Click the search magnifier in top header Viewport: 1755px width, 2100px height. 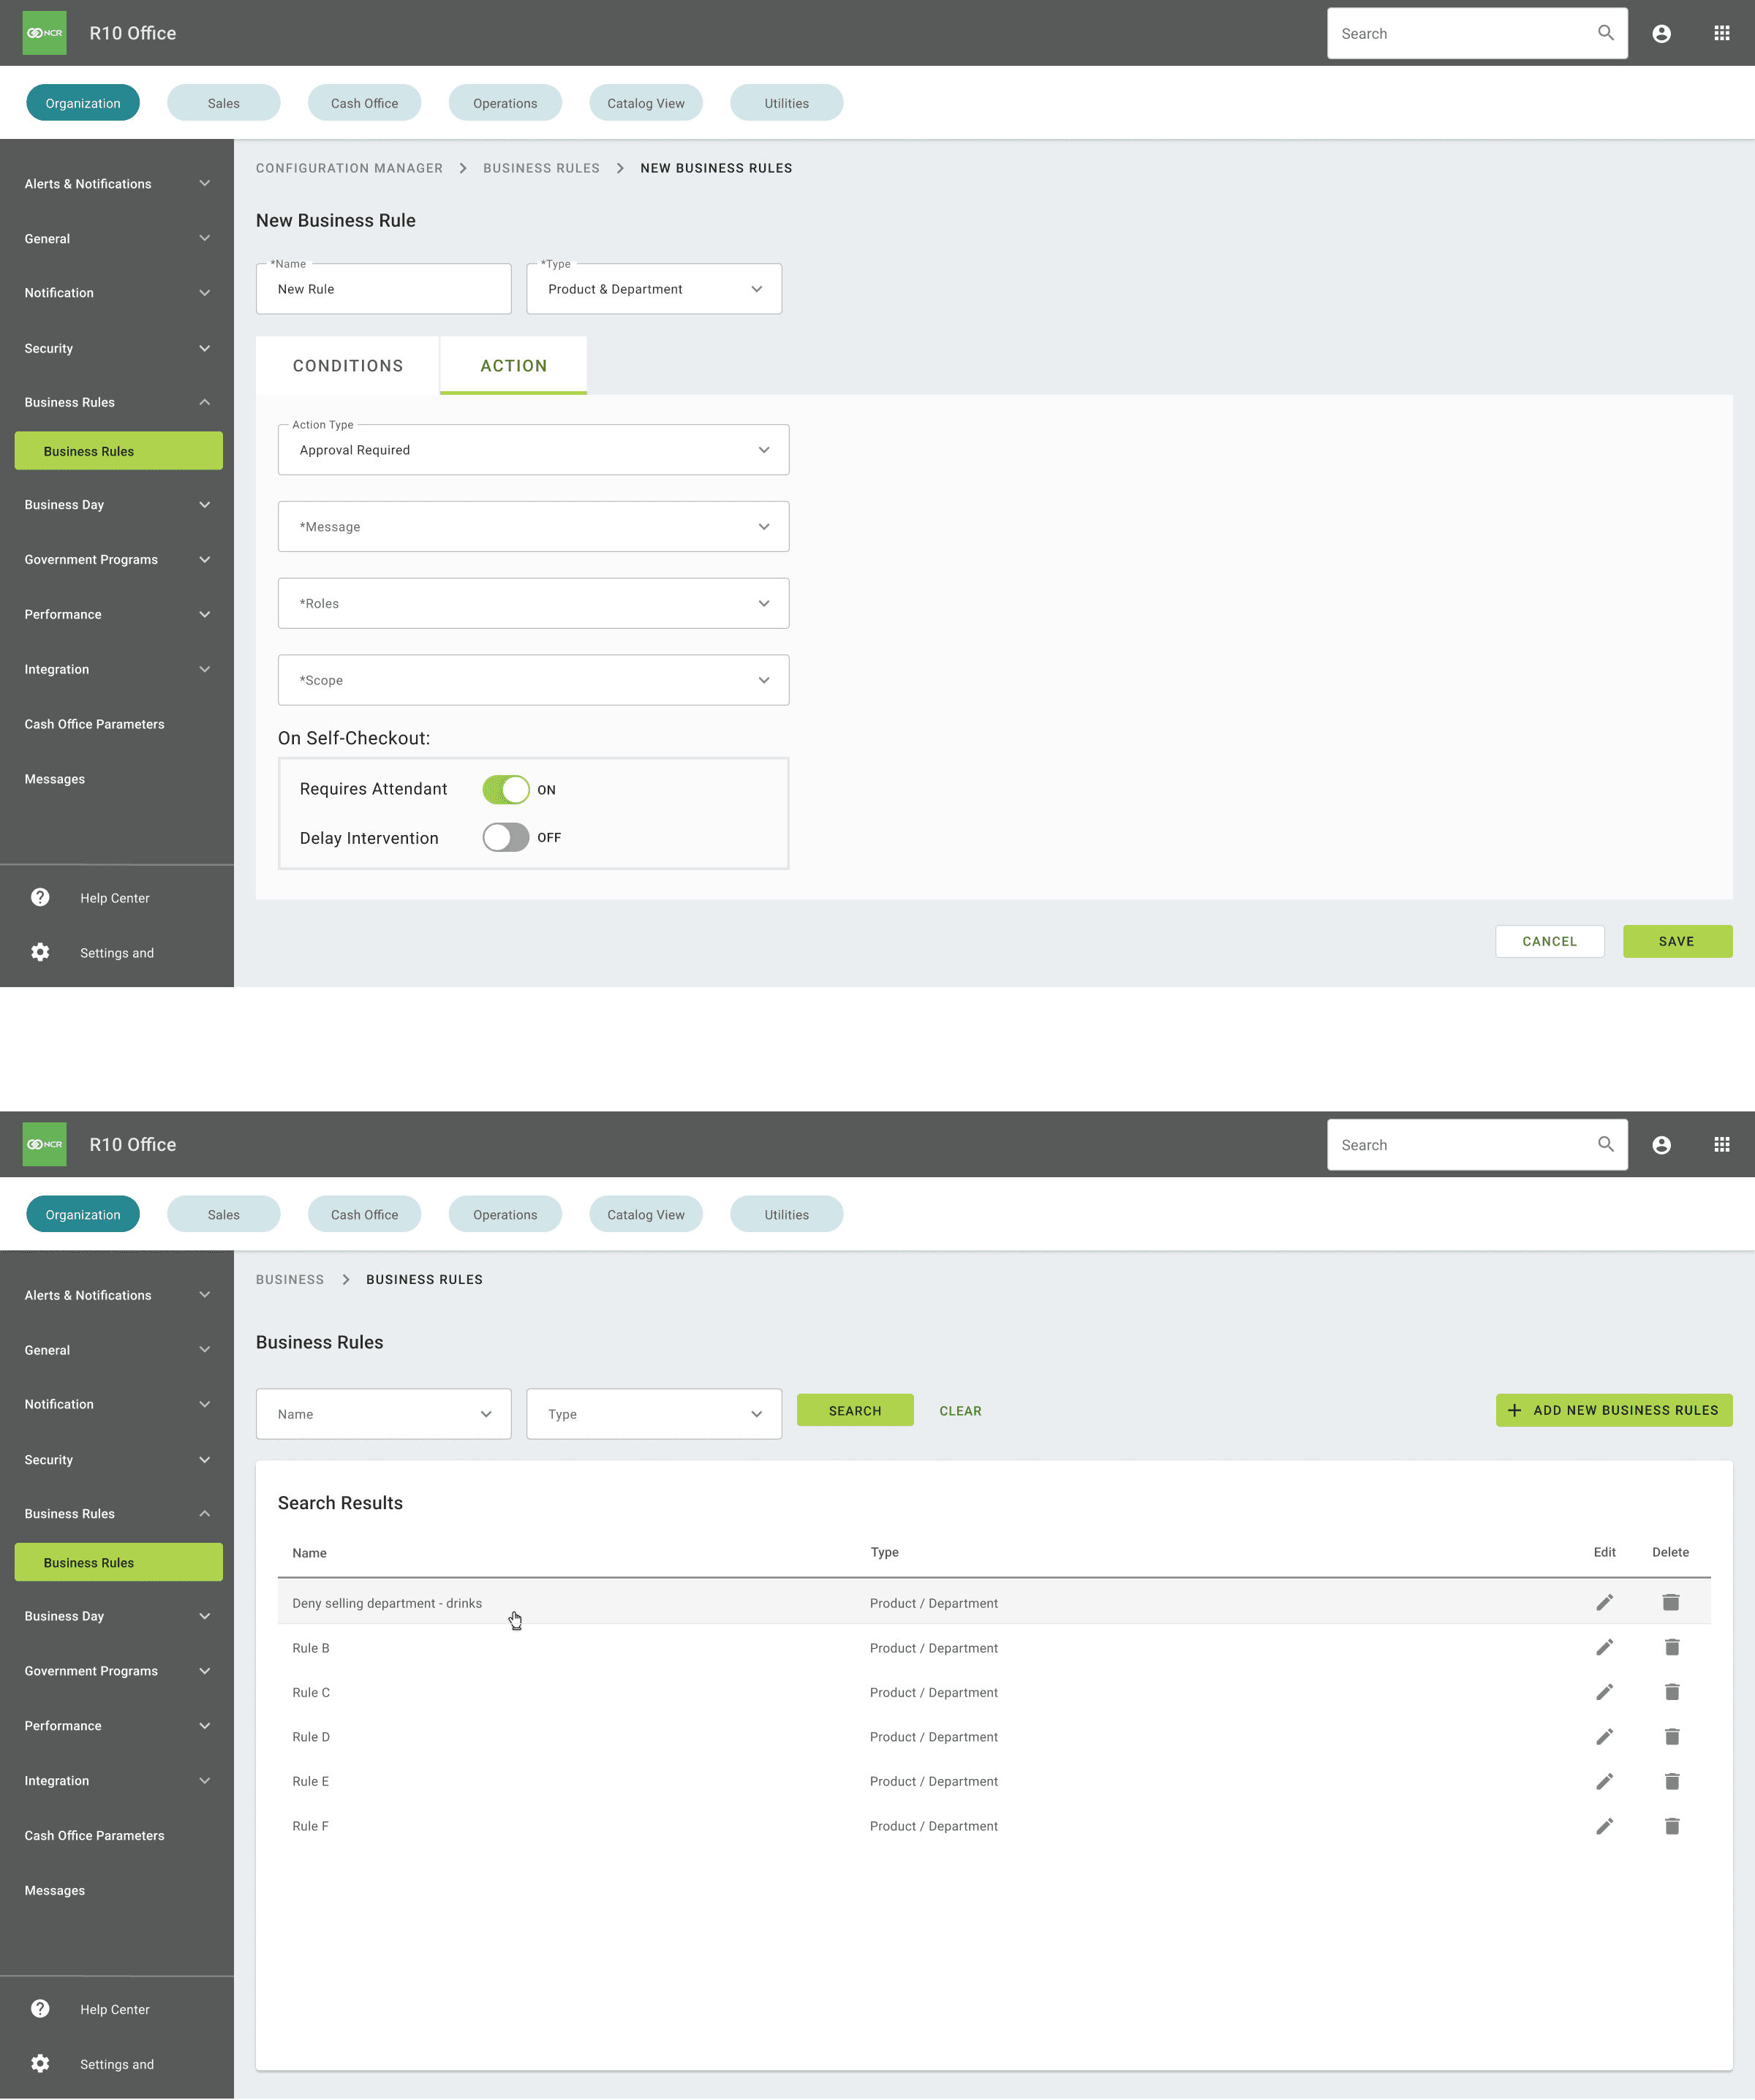pos(1605,33)
